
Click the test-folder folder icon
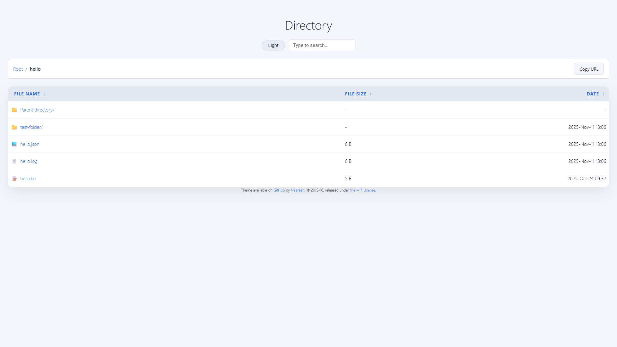14,127
